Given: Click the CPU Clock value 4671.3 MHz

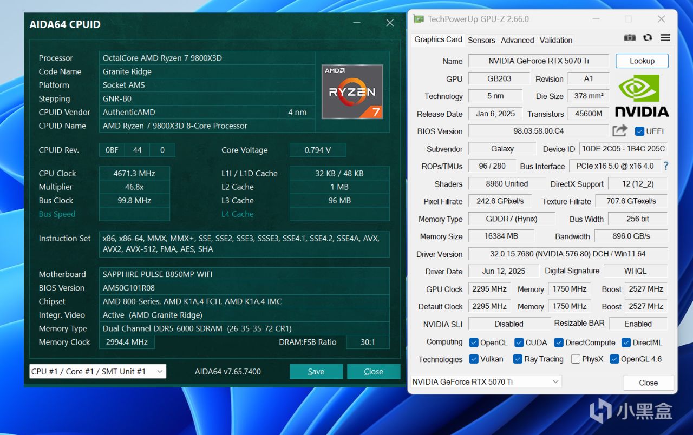Looking at the screenshot, I should pos(134,173).
